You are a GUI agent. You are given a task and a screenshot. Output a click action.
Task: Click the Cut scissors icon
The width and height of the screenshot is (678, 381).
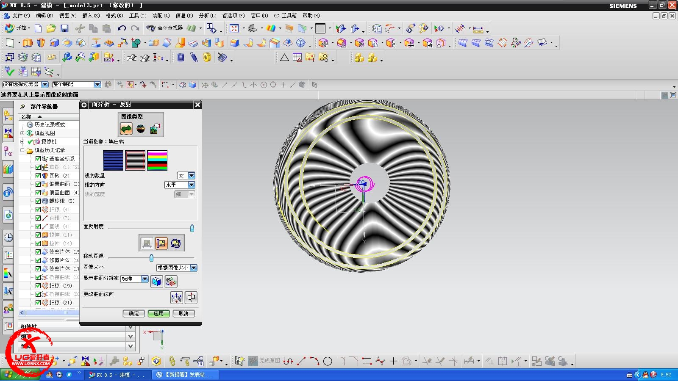pyautogui.click(x=80, y=28)
